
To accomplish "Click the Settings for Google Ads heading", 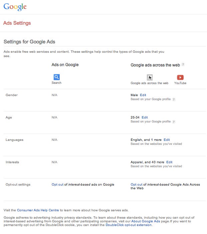I will (29, 42).
